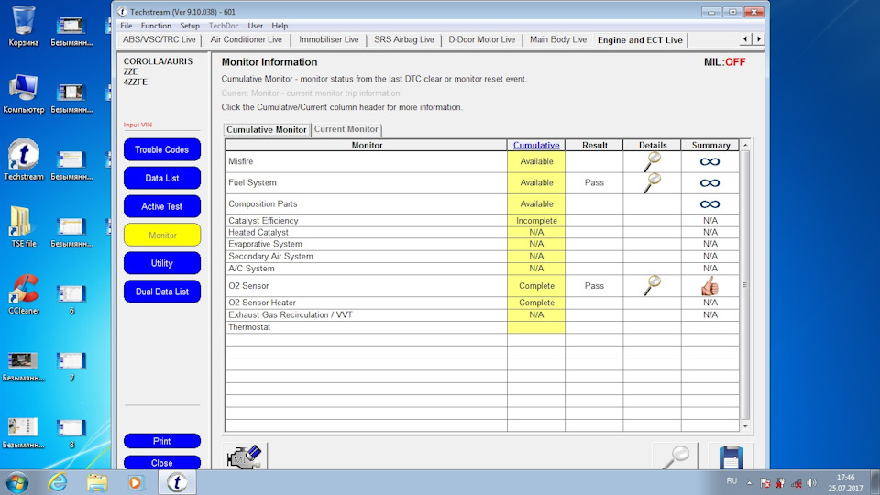Click yellow Monitor button
The width and height of the screenshot is (880, 495).
point(161,236)
